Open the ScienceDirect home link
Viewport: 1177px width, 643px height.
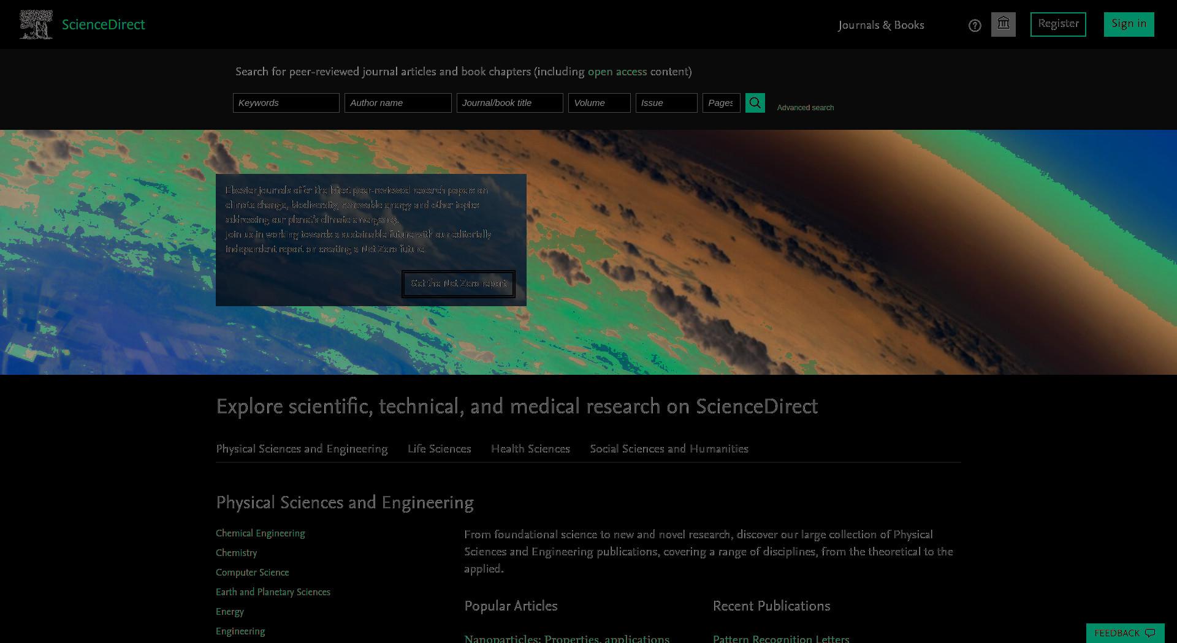tap(103, 24)
